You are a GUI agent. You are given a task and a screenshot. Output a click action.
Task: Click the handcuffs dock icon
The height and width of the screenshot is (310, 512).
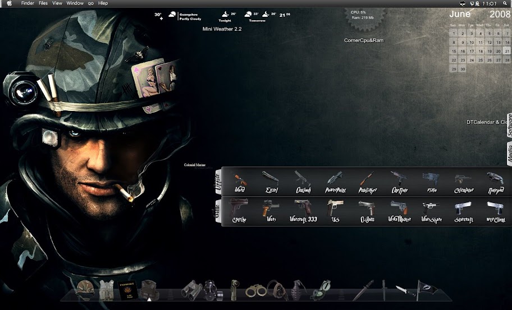coord(255,290)
